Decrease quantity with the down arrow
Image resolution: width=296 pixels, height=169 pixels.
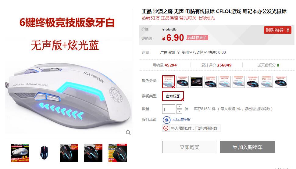[179, 111]
